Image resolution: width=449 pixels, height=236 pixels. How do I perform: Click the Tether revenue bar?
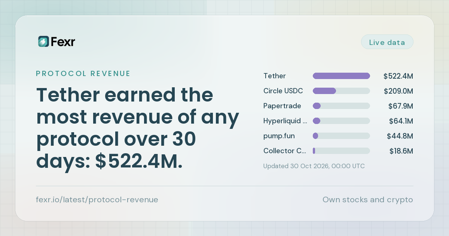point(341,76)
